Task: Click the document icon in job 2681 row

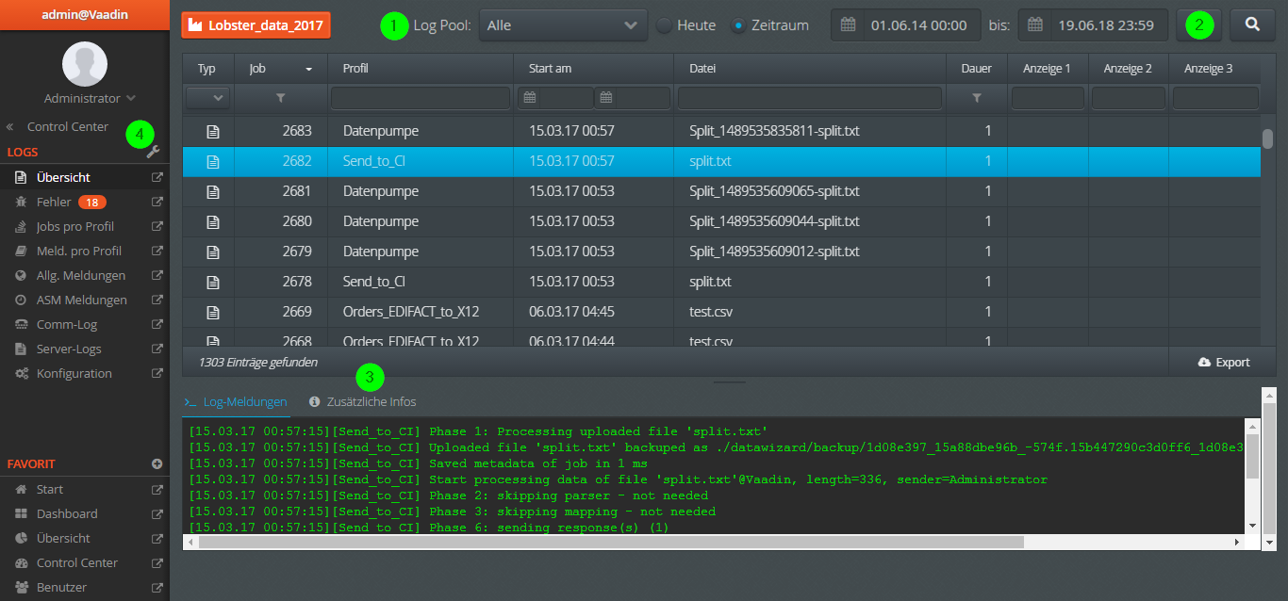Action: click(213, 191)
